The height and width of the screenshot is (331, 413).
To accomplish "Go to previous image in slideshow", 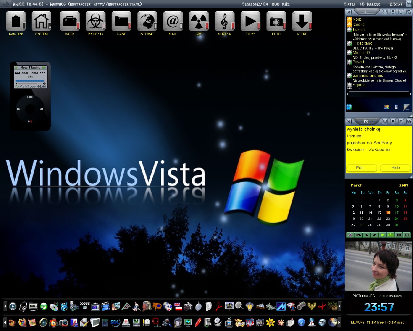I will 367,235.
